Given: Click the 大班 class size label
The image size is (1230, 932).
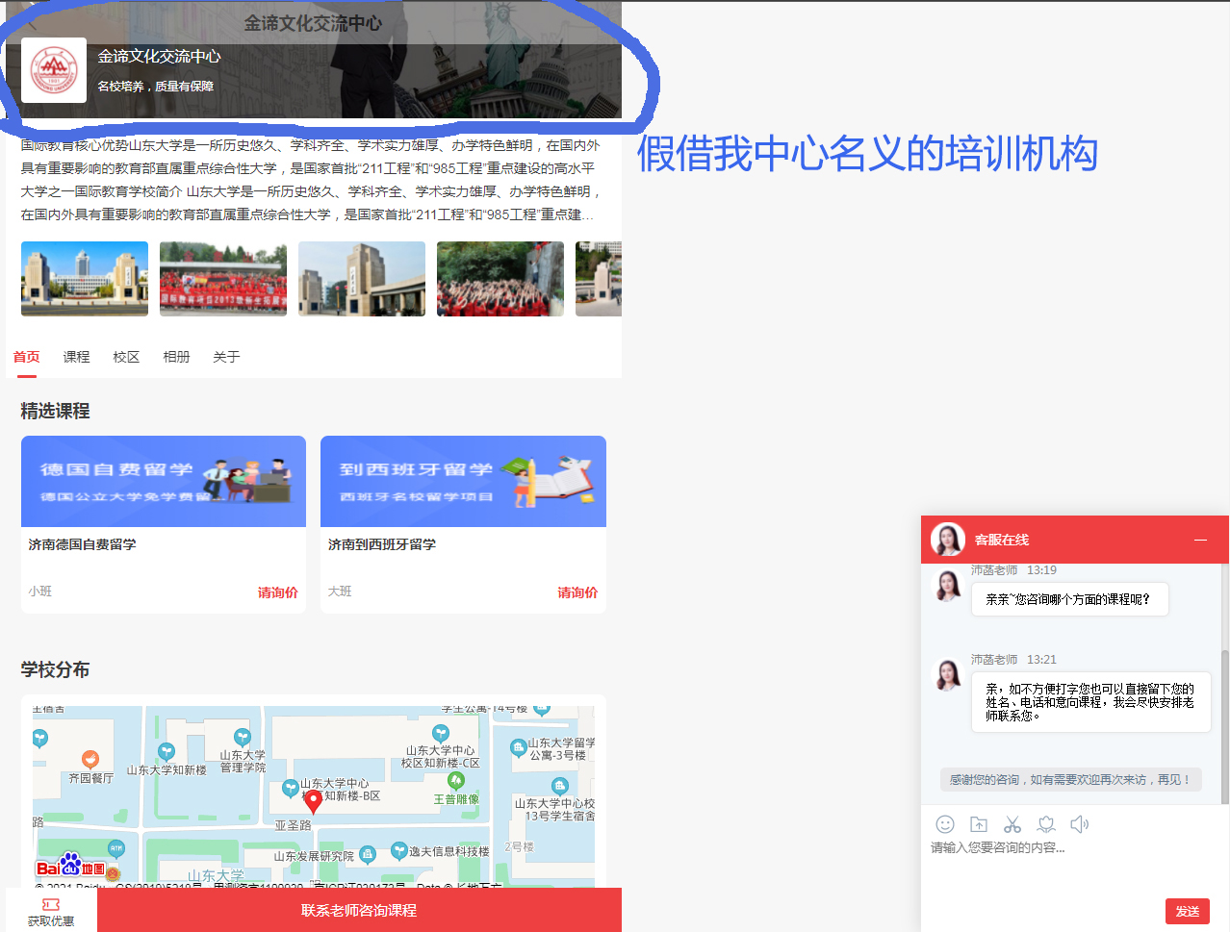Looking at the screenshot, I should click(x=340, y=592).
